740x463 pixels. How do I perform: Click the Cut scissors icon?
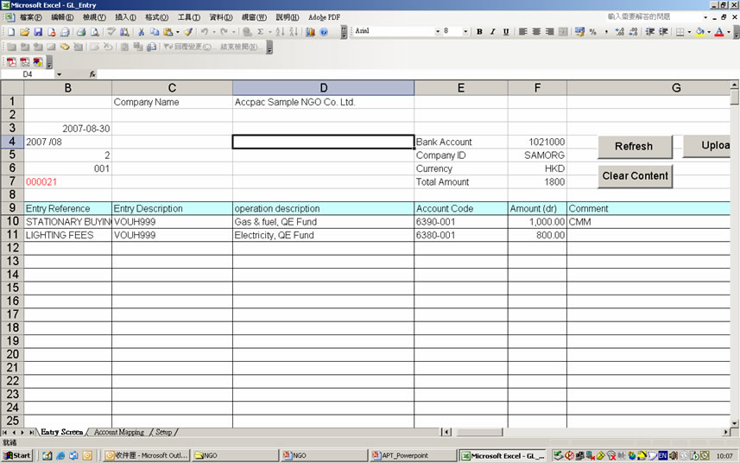coord(141,32)
